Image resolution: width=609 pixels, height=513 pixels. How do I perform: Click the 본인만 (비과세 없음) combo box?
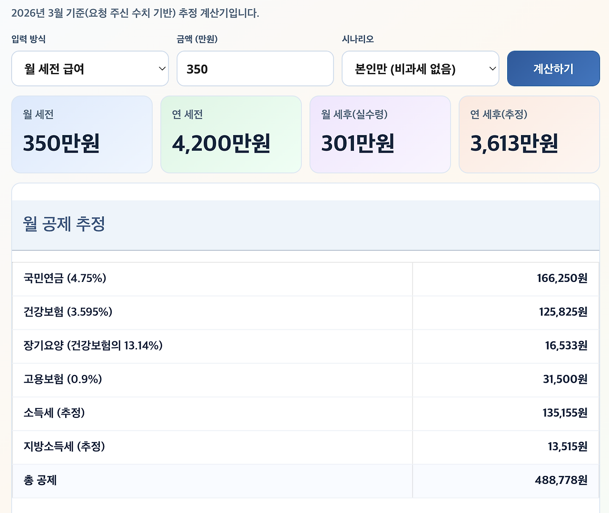[x=420, y=68]
